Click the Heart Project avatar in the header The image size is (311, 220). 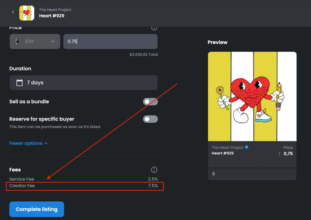[x=27, y=13]
